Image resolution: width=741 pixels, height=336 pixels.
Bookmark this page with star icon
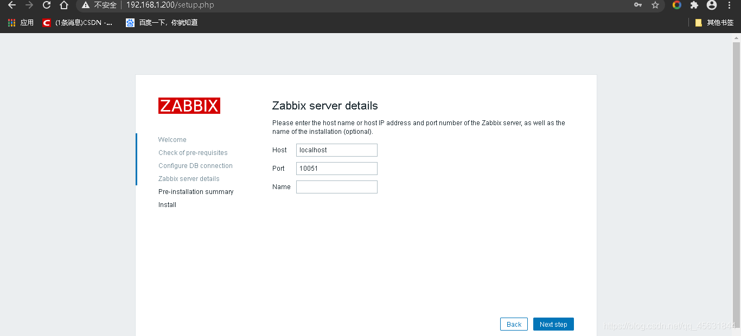(x=655, y=5)
